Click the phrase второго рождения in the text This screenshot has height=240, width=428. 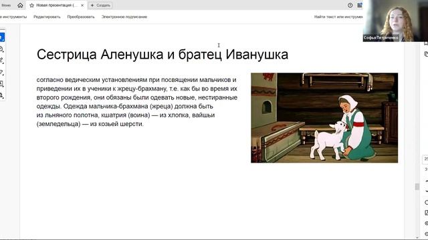(x=64, y=97)
